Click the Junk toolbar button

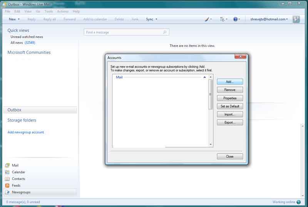click(135, 19)
